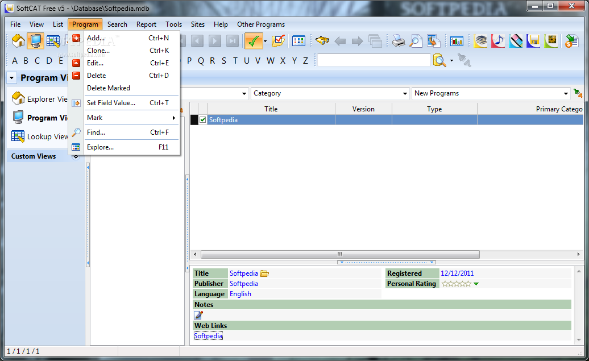Choose Find... from Program menu

click(x=125, y=132)
